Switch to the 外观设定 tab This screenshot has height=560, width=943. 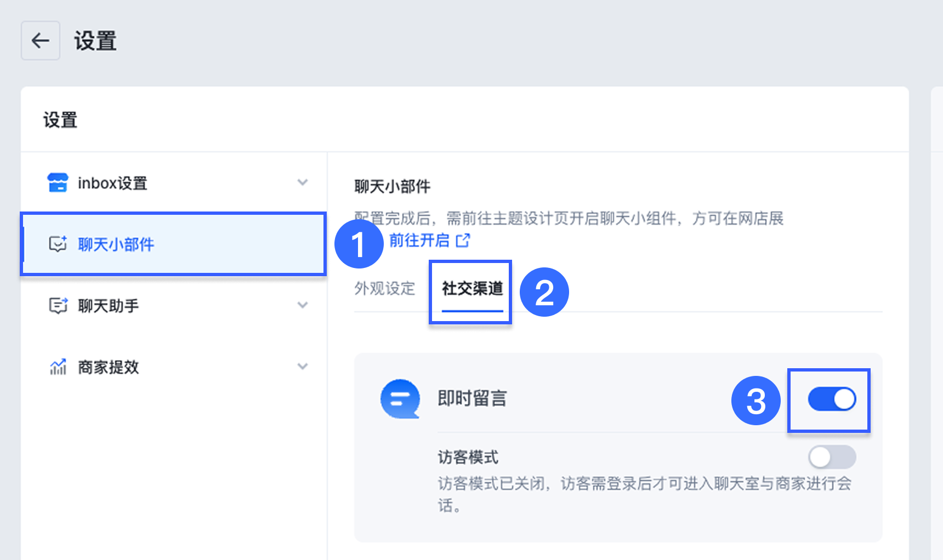tap(385, 288)
